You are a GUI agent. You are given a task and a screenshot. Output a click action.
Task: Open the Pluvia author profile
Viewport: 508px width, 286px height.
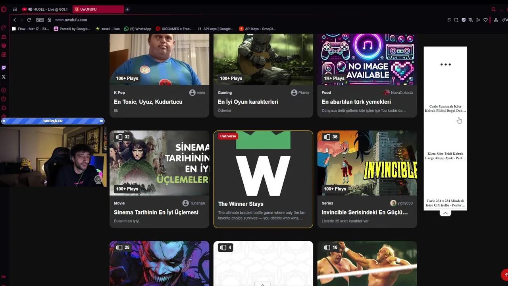point(300,93)
